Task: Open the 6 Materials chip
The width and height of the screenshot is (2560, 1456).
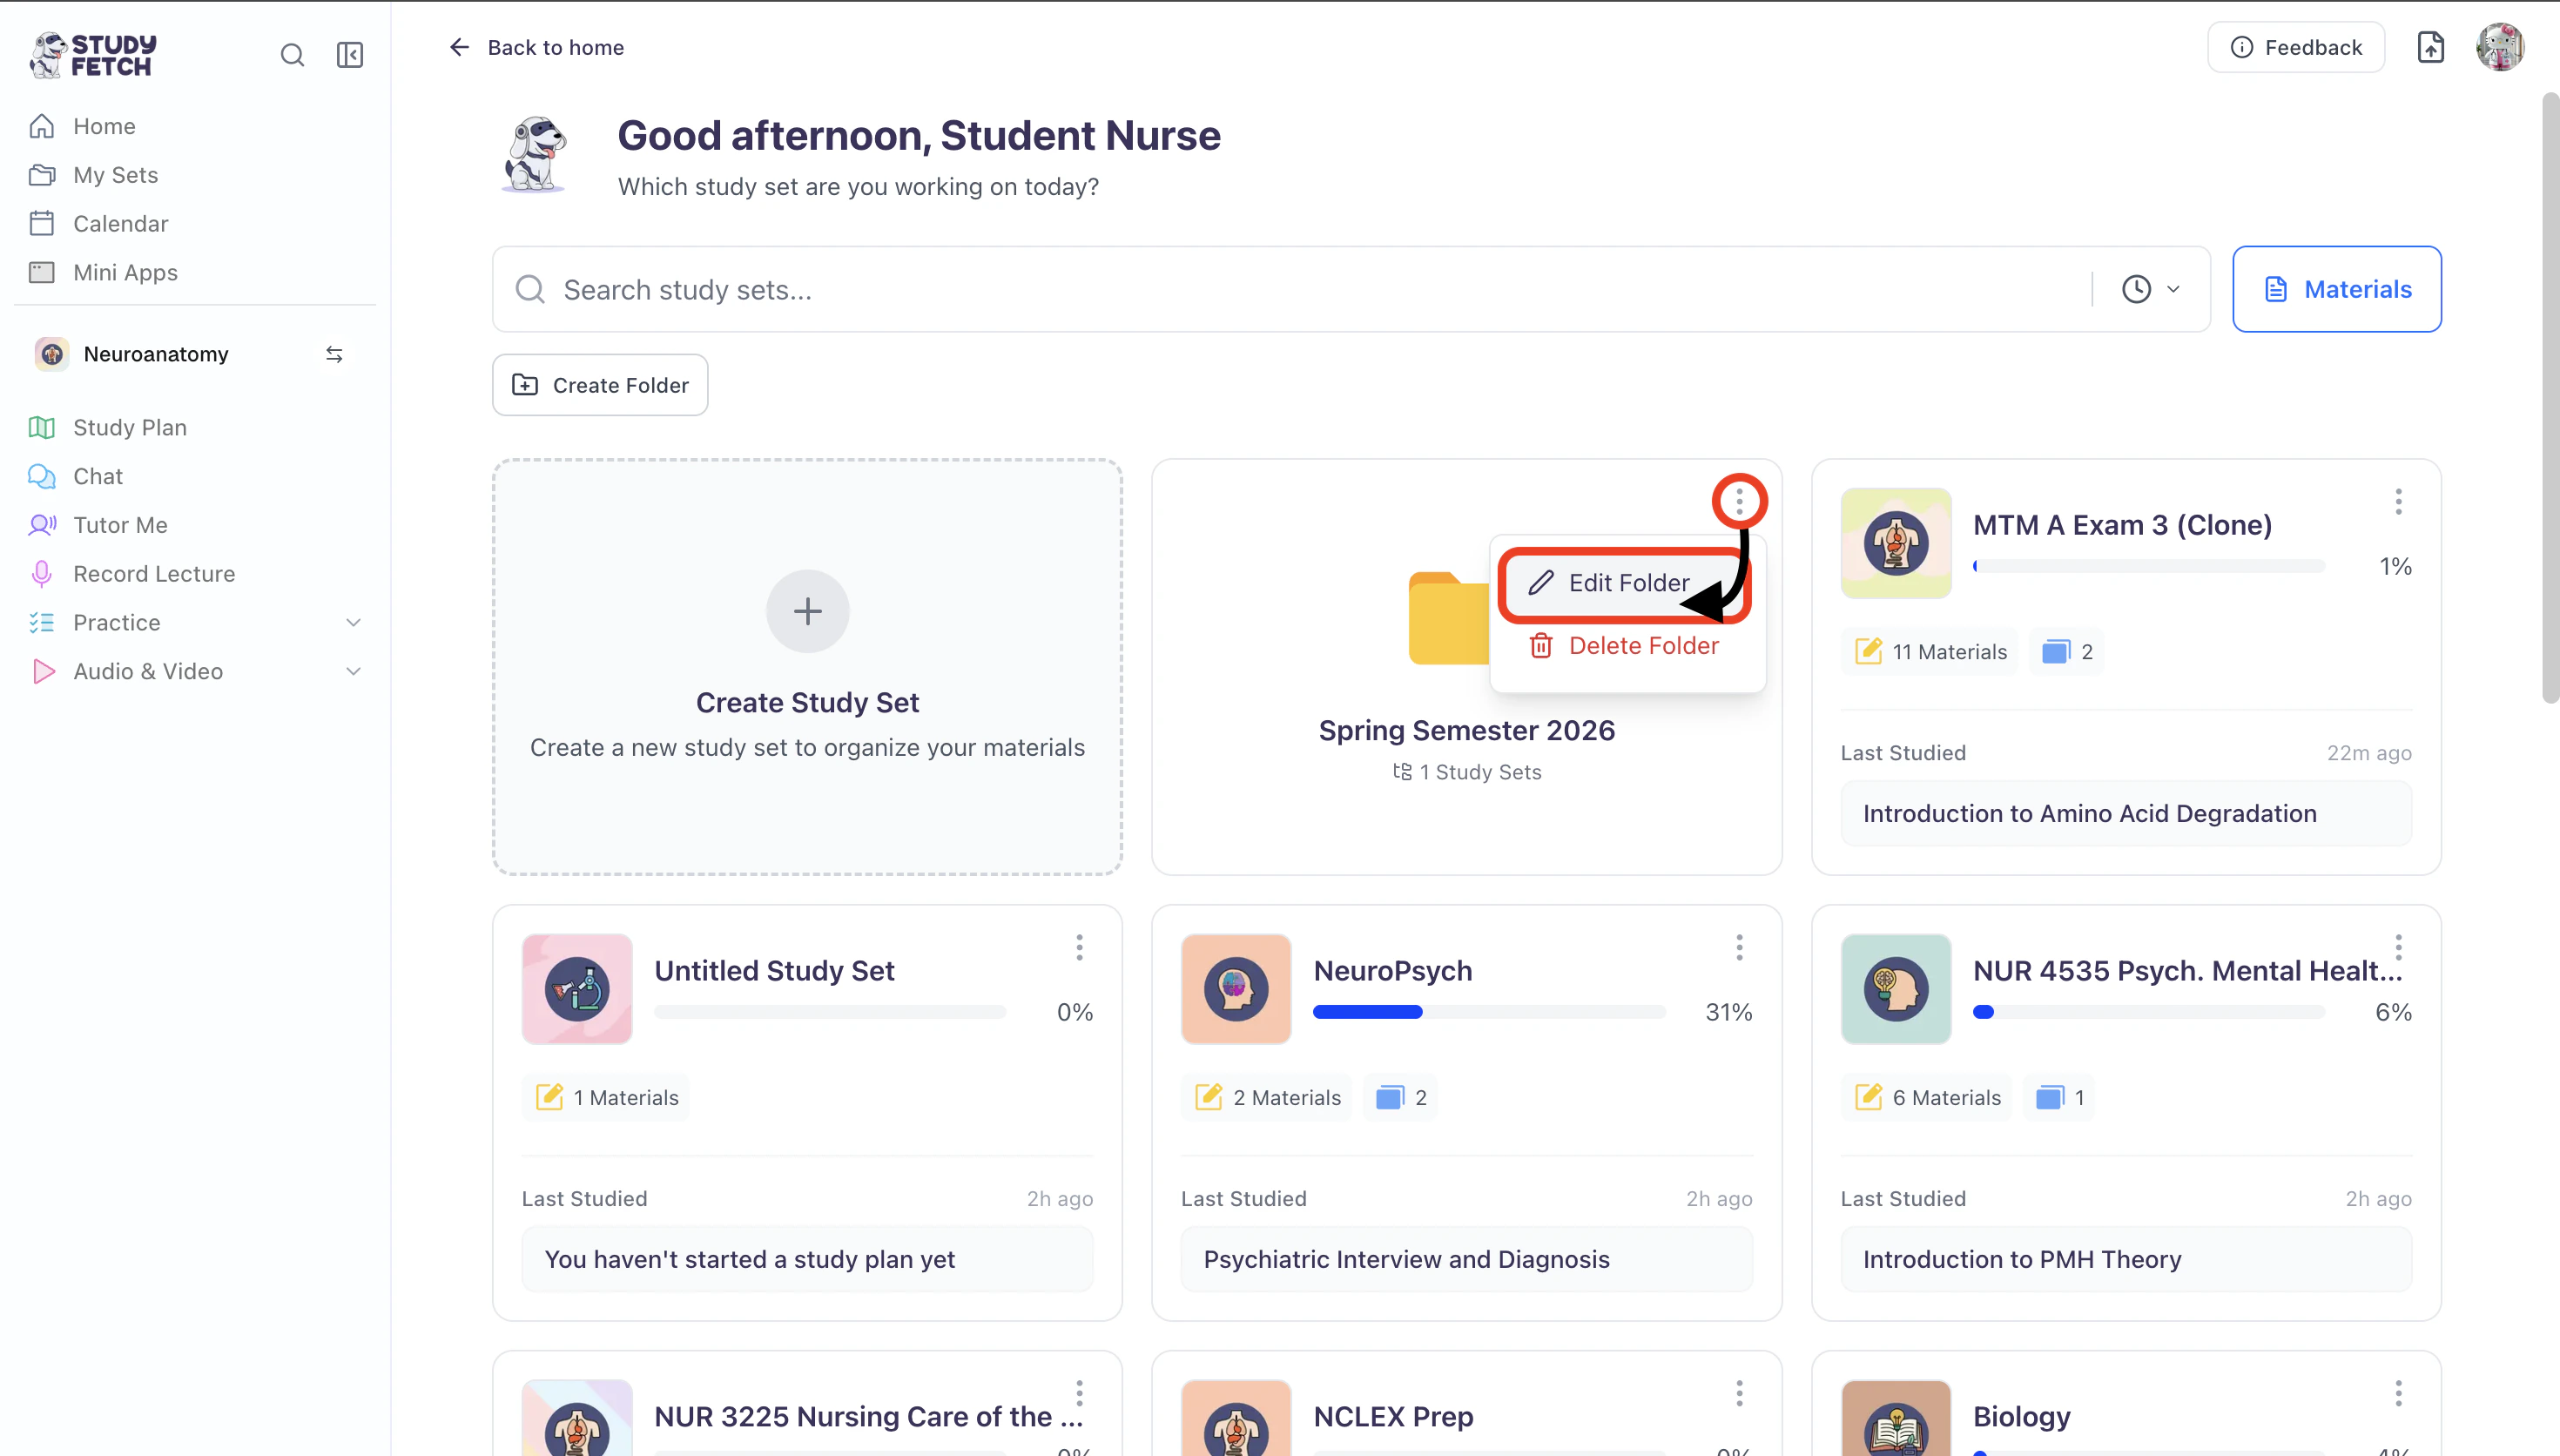Action: click(1926, 1098)
